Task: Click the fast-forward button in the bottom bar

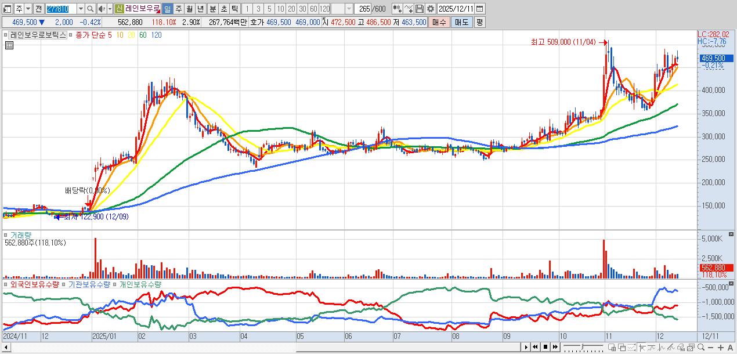Action: tap(555, 347)
